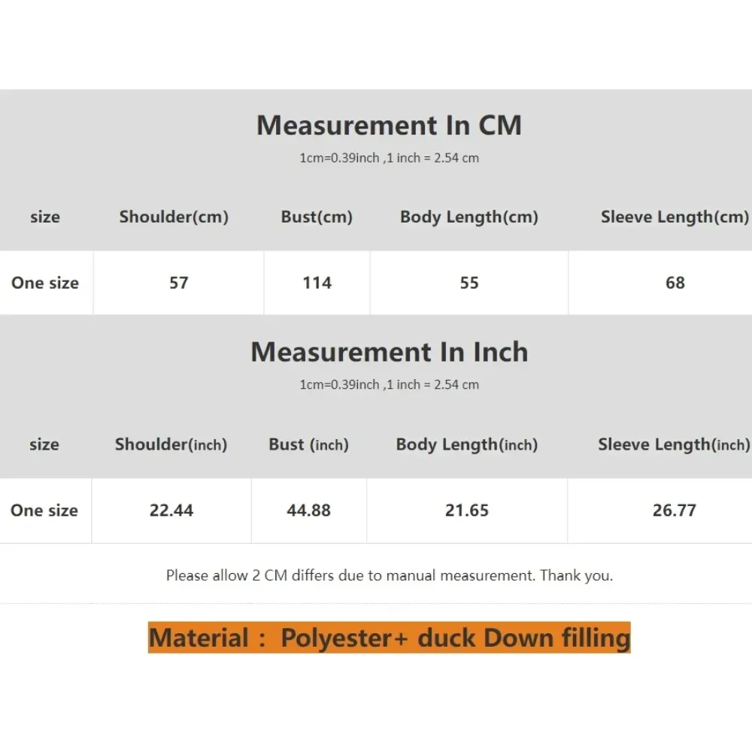Select the Shoulder(inch) column header

click(171, 444)
